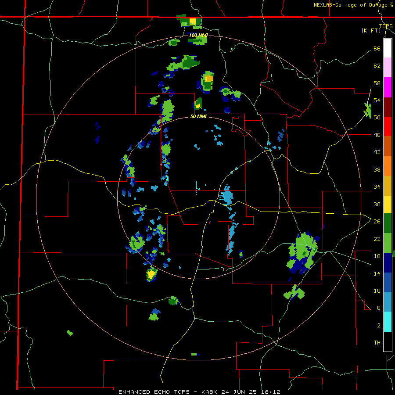Select the dark red legend color segment

point(388,107)
